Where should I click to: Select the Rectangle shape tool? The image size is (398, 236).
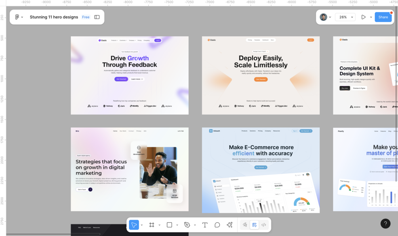(x=169, y=225)
